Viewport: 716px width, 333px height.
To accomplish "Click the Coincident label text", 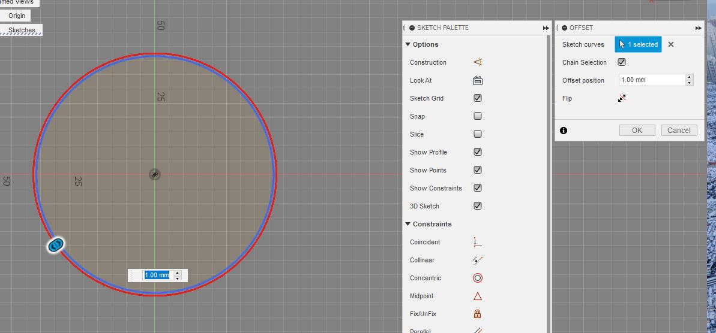I will (425, 242).
